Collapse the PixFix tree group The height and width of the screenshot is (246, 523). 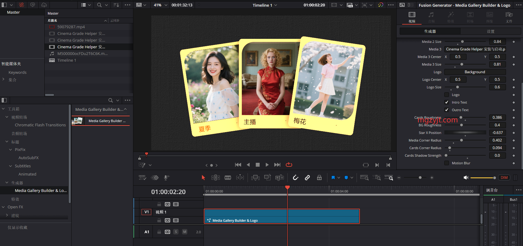(x=11, y=149)
